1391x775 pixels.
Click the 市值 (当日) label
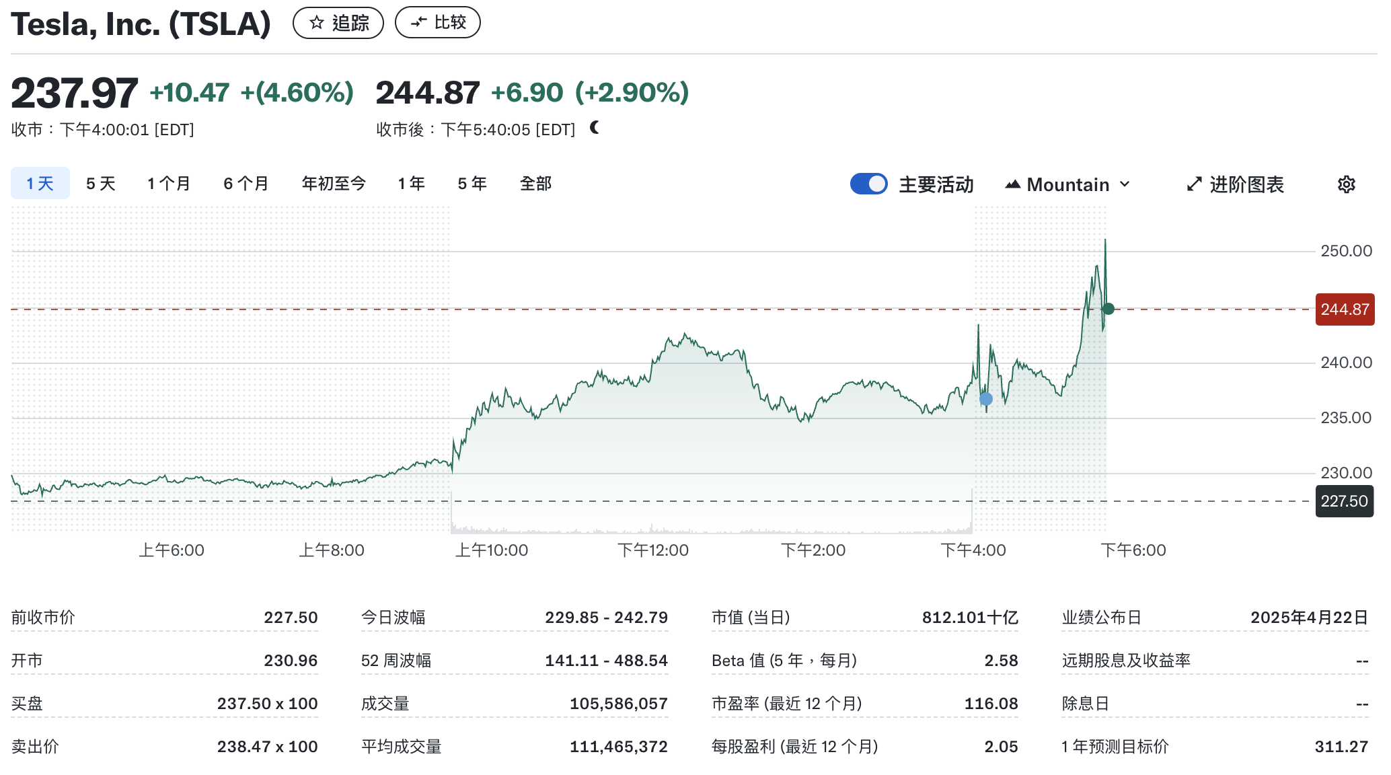[x=751, y=617]
